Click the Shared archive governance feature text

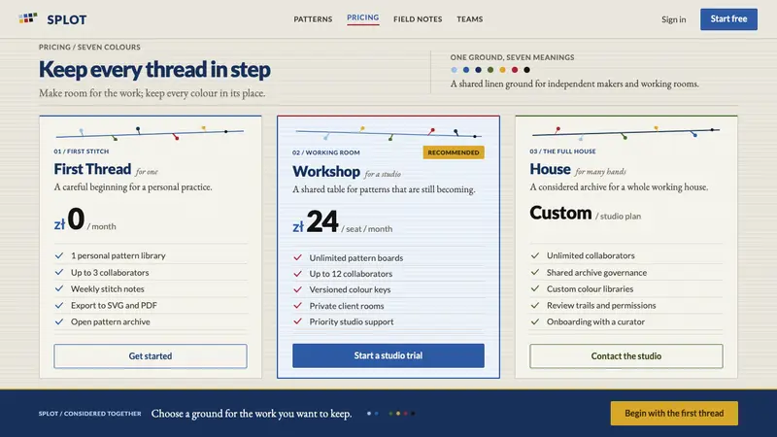596,272
